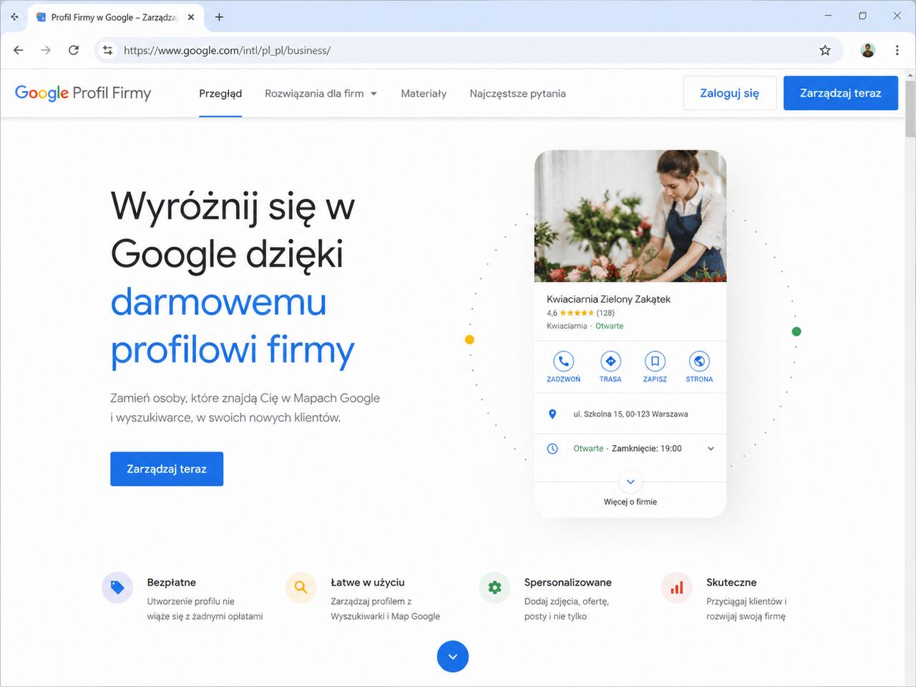Open site information icon in address bar
Image resolution: width=916 pixels, height=687 pixels.
(x=108, y=50)
